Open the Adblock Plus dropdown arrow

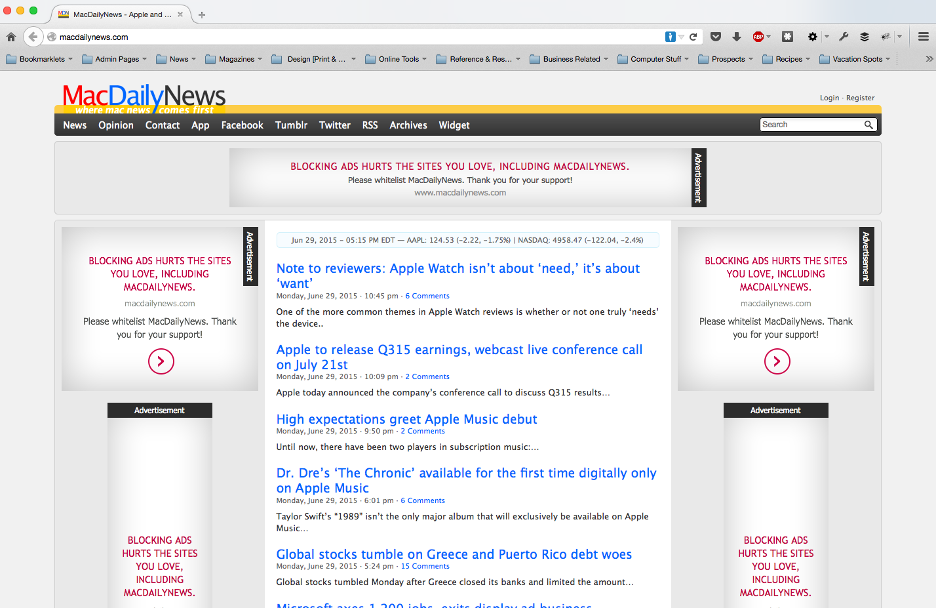coord(769,37)
